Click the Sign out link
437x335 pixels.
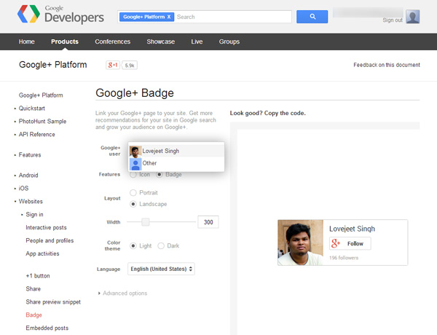(x=393, y=20)
